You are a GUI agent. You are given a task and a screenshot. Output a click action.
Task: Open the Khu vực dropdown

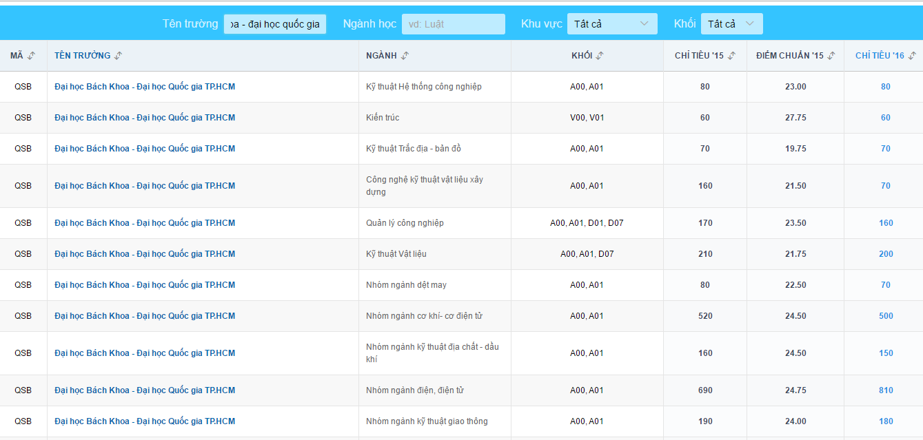pos(611,24)
